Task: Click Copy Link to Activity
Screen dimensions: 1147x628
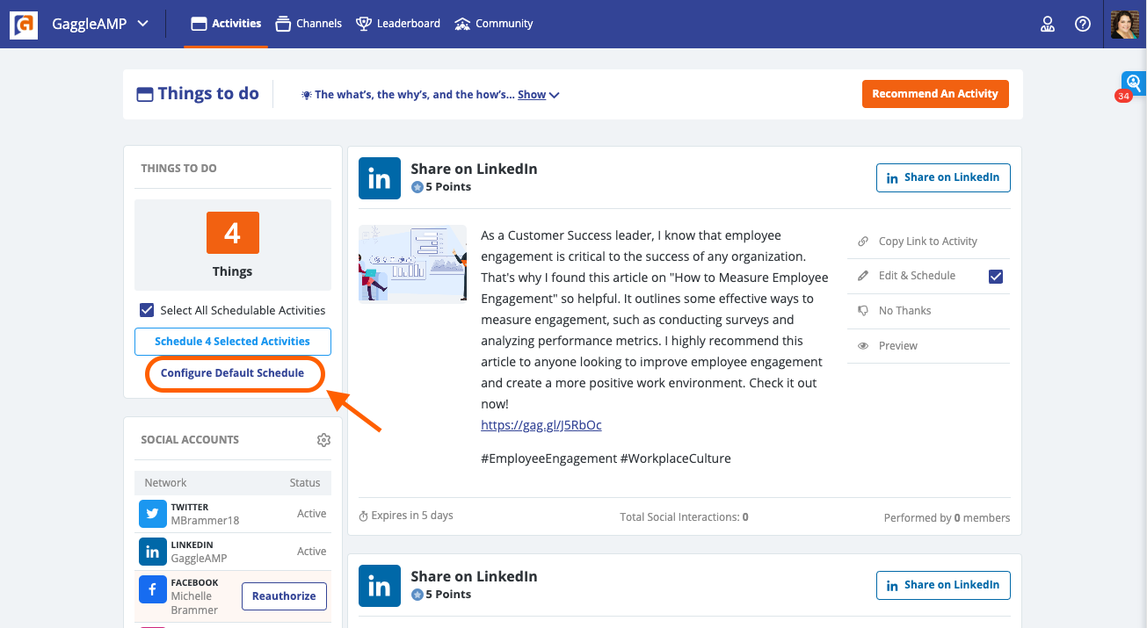Action: (x=928, y=242)
